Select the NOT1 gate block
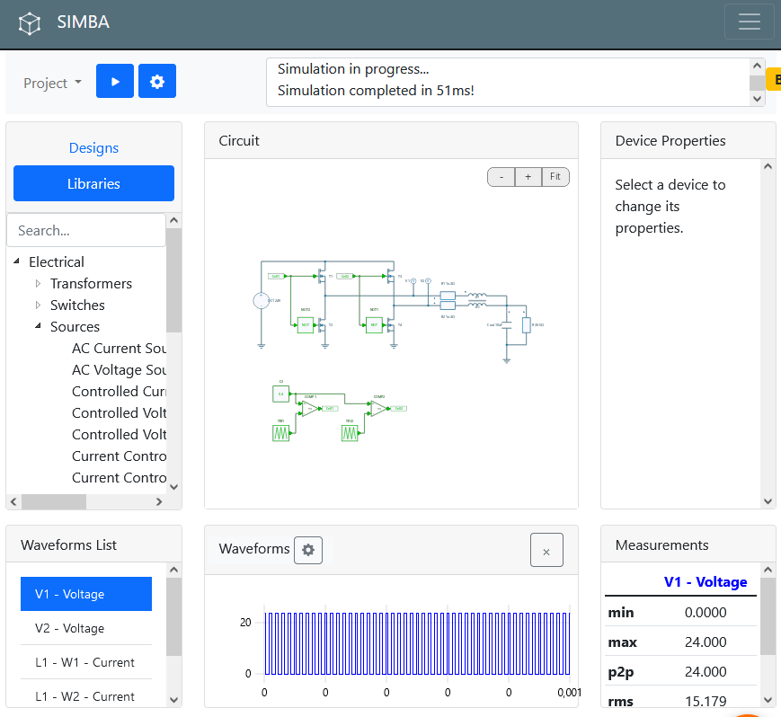 (x=374, y=325)
